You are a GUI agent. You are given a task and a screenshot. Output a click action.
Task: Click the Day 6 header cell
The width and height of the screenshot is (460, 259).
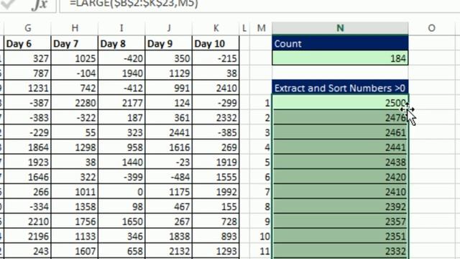click(27, 44)
